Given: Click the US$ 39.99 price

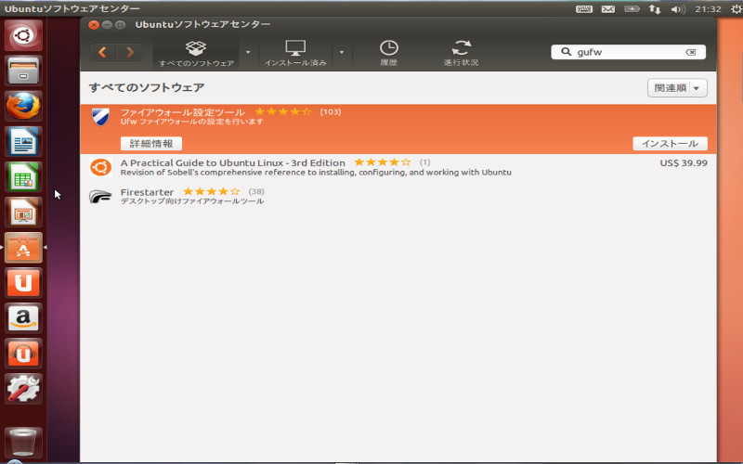Looking at the screenshot, I should click(x=684, y=163).
